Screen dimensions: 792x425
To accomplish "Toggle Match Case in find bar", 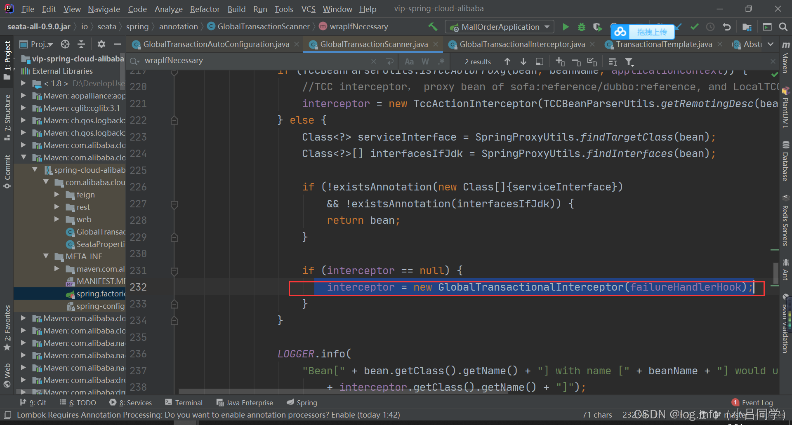I will point(409,61).
